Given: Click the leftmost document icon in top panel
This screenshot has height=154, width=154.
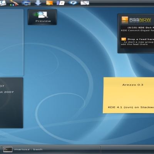Looking at the screenshot, I should point(3,3).
